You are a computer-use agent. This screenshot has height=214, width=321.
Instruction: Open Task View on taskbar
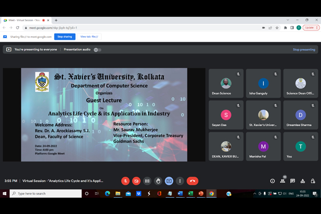97,194
